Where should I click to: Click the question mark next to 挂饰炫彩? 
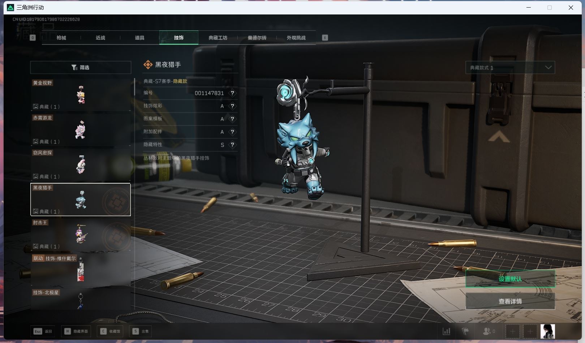point(232,106)
